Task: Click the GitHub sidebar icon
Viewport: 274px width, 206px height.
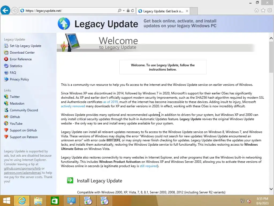Action: tap(6, 117)
